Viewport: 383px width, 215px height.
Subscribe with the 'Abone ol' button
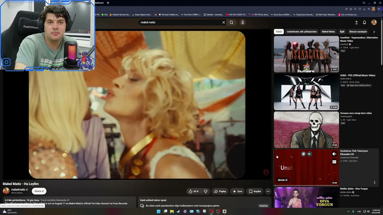coord(39,191)
